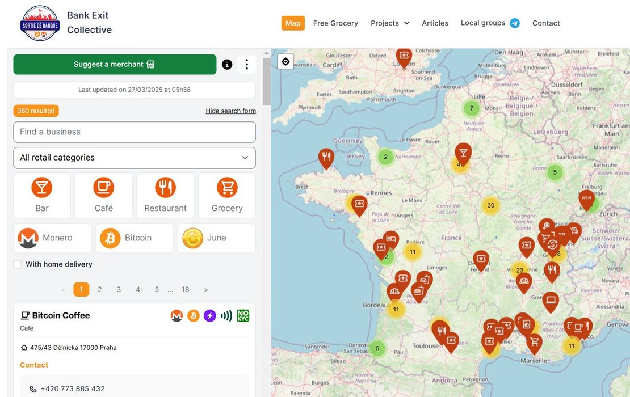Go to results page 2

(x=100, y=289)
